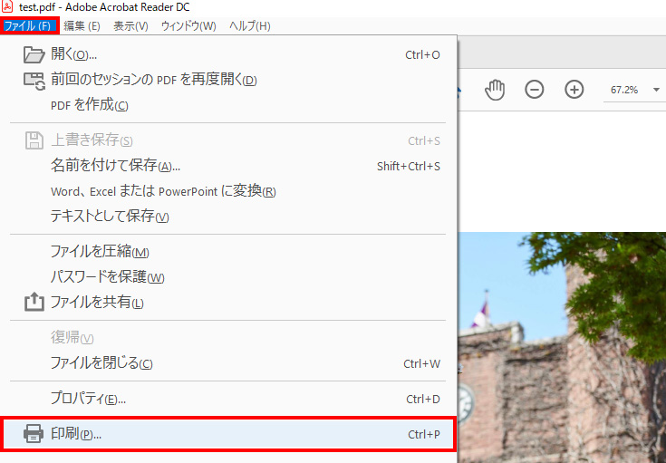Image resolution: width=666 pixels, height=463 pixels.
Task: Expand the zoom level dropdown arrow
Action: point(655,90)
